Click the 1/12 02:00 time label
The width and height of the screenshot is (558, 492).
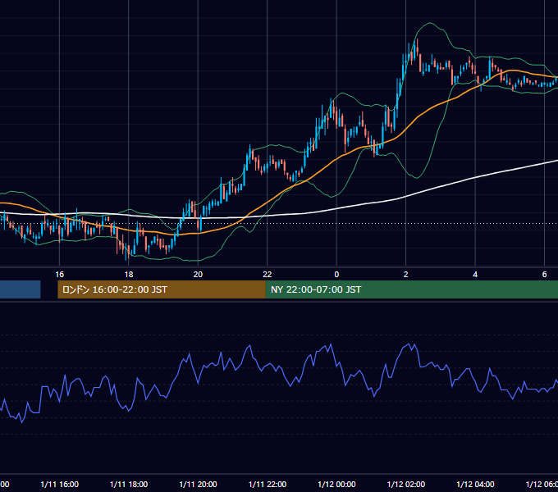(x=405, y=485)
